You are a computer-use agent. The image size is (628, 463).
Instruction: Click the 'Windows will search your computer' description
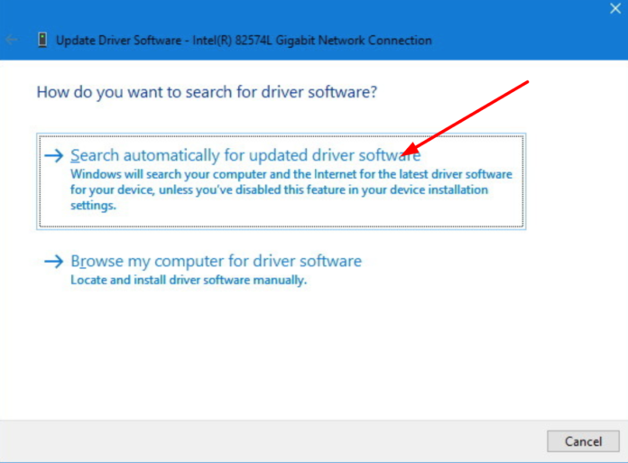tap(291, 190)
